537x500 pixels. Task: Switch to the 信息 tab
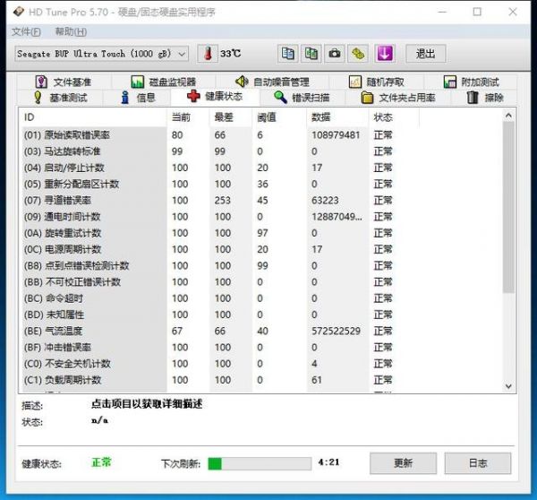coord(137,98)
